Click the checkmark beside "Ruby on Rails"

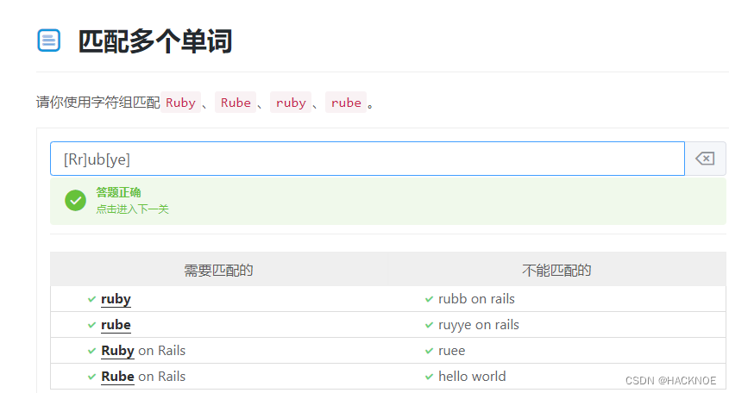(x=91, y=351)
